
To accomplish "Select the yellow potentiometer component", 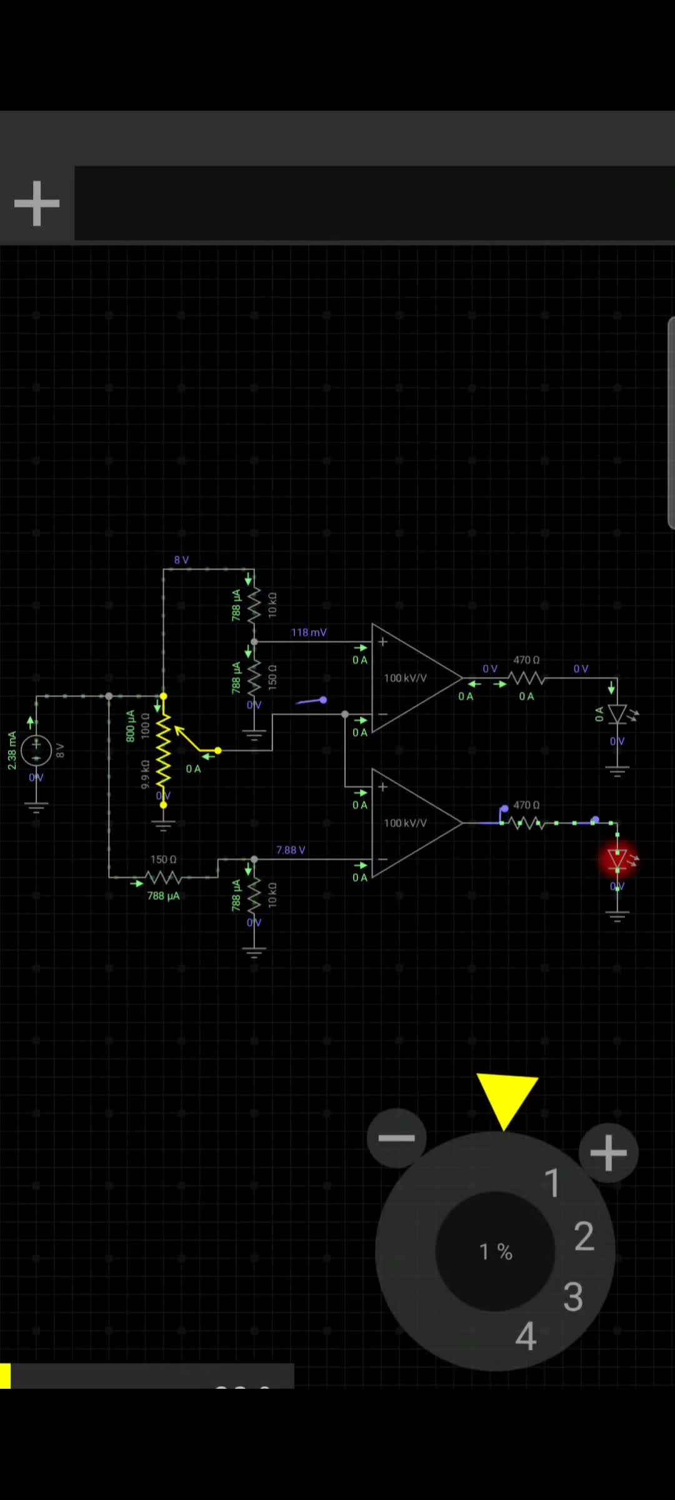I will pyautogui.click(x=163, y=750).
